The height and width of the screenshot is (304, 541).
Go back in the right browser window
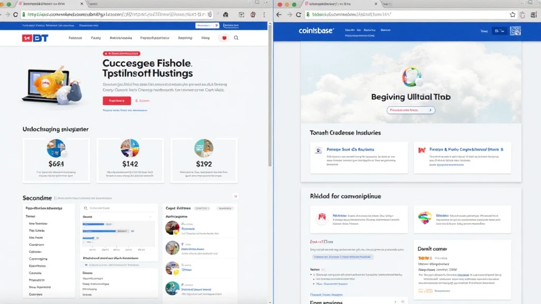[279, 14]
